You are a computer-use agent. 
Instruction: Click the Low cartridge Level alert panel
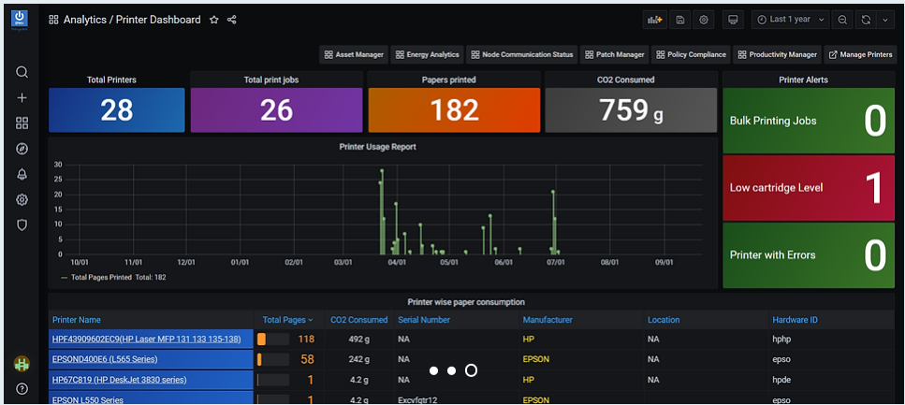coord(808,187)
